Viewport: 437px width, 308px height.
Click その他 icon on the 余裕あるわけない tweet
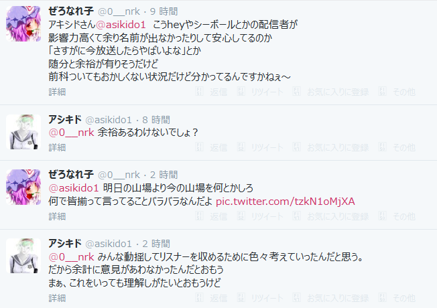[x=382, y=147]
